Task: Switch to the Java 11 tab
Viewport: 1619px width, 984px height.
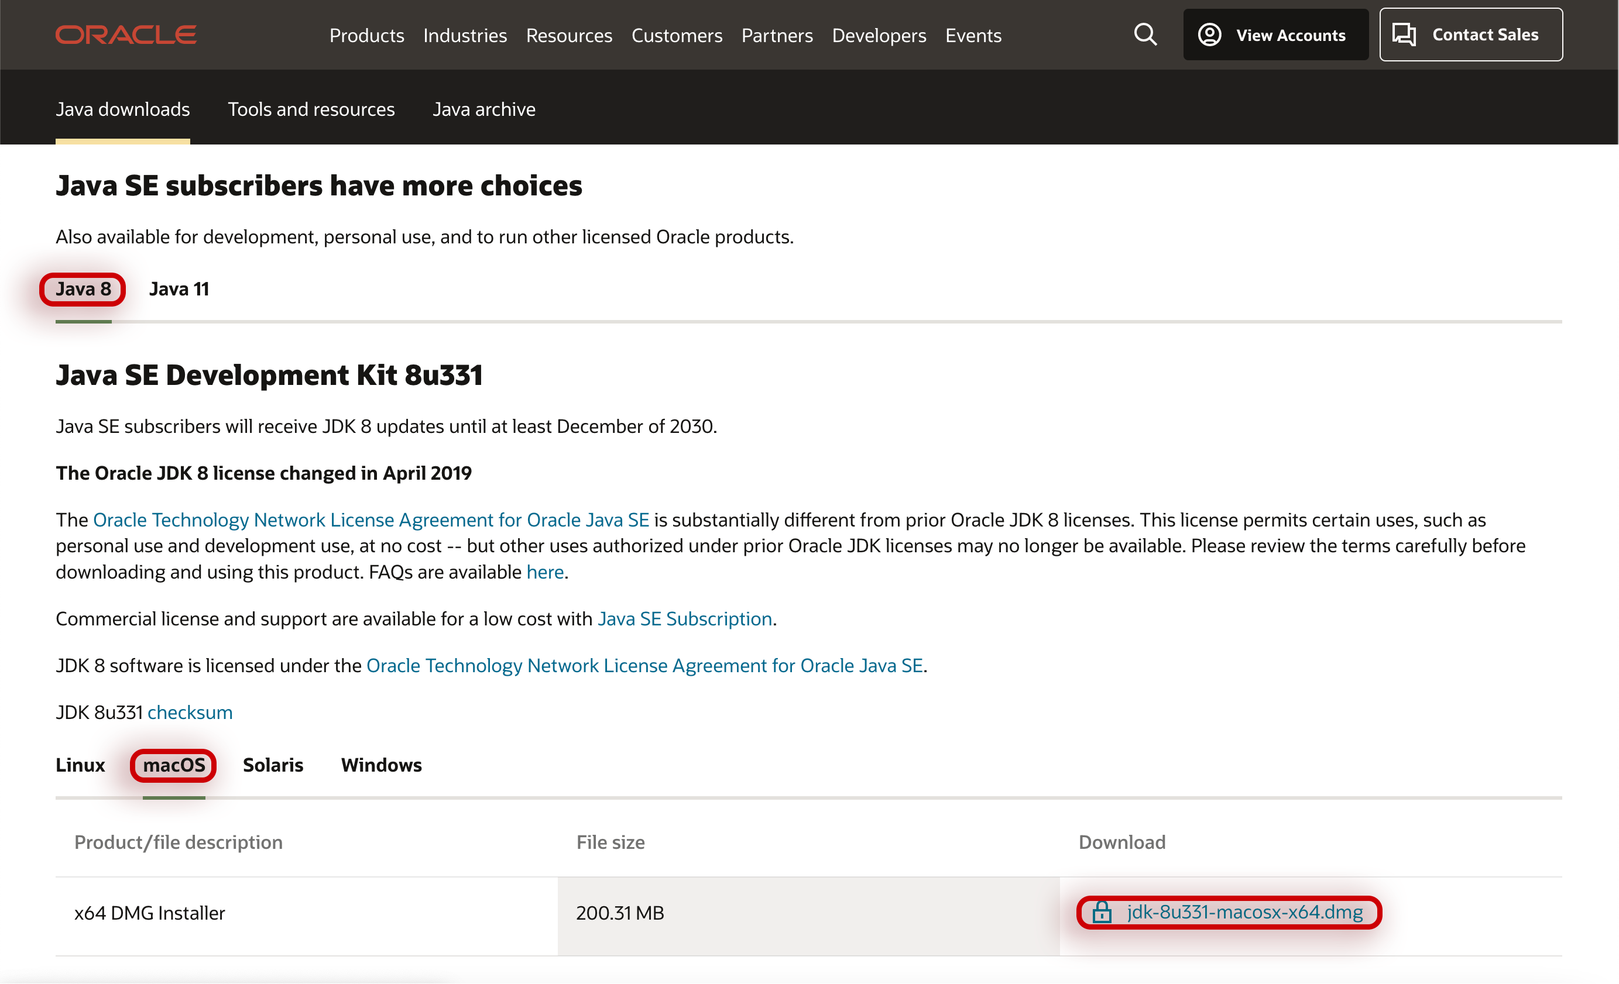Action: click(179, 289)
